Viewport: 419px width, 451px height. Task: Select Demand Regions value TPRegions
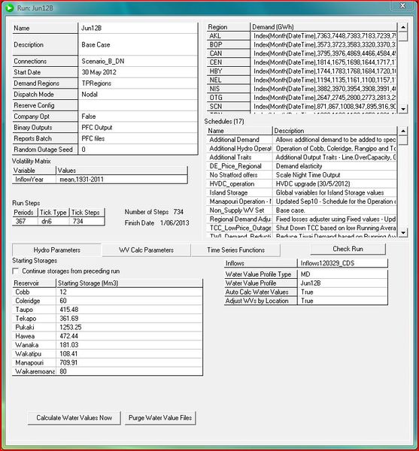tap(138, 83)
